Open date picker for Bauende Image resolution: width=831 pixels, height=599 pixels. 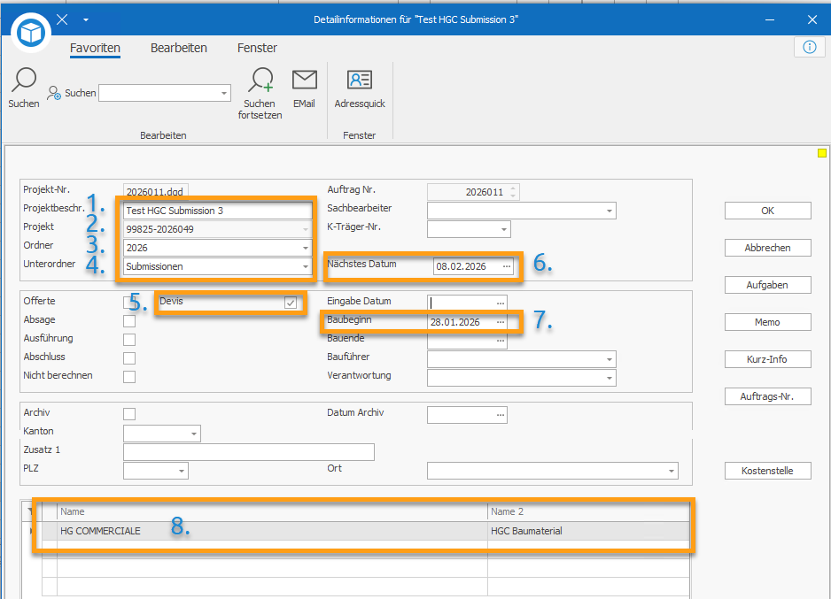(501, 341)
